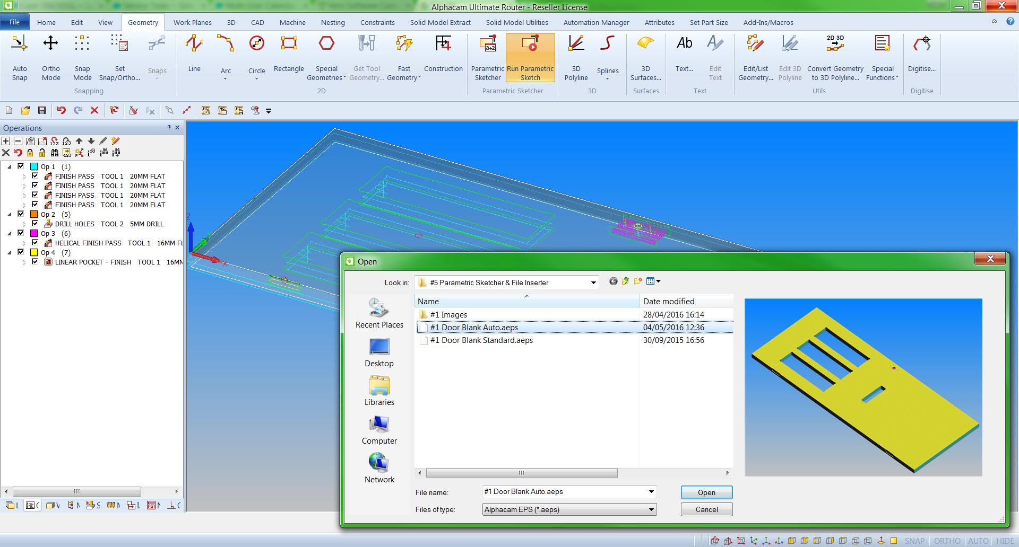
Task: Click the Save icon in quick toolbar
Action: tap(42, 110)
